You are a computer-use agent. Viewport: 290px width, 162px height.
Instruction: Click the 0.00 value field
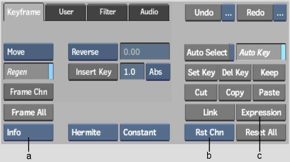click(x=145, y=52)
